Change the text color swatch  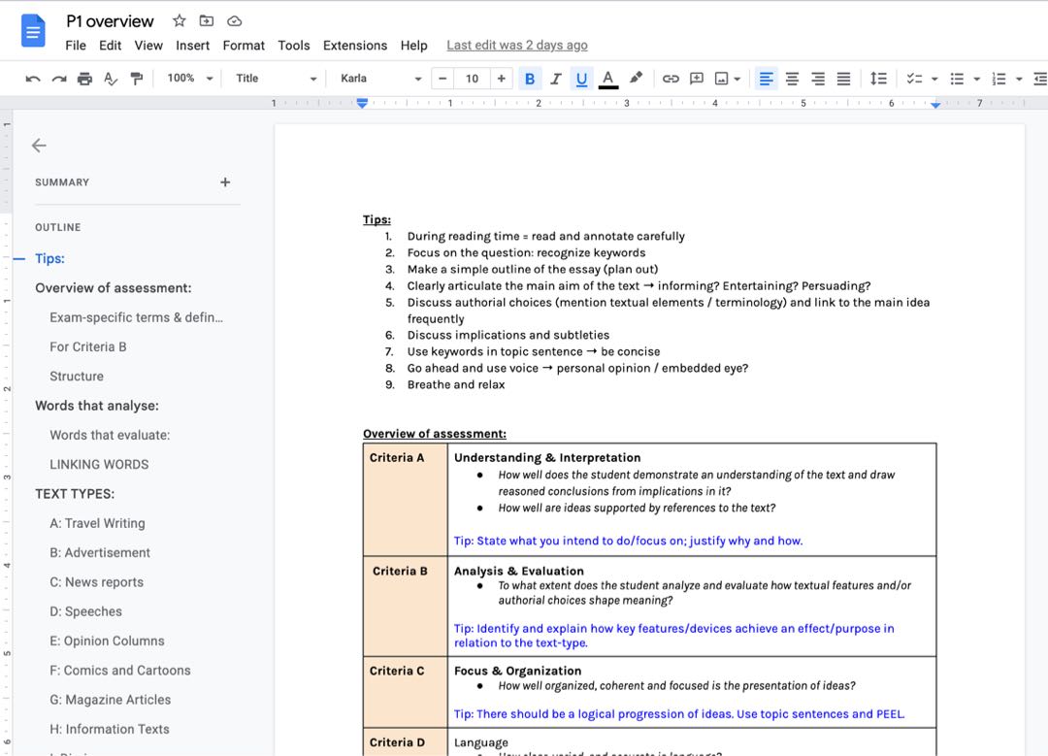606,78
